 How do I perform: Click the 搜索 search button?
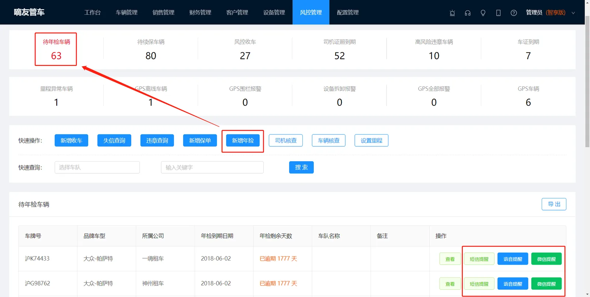tap(301, 167)
